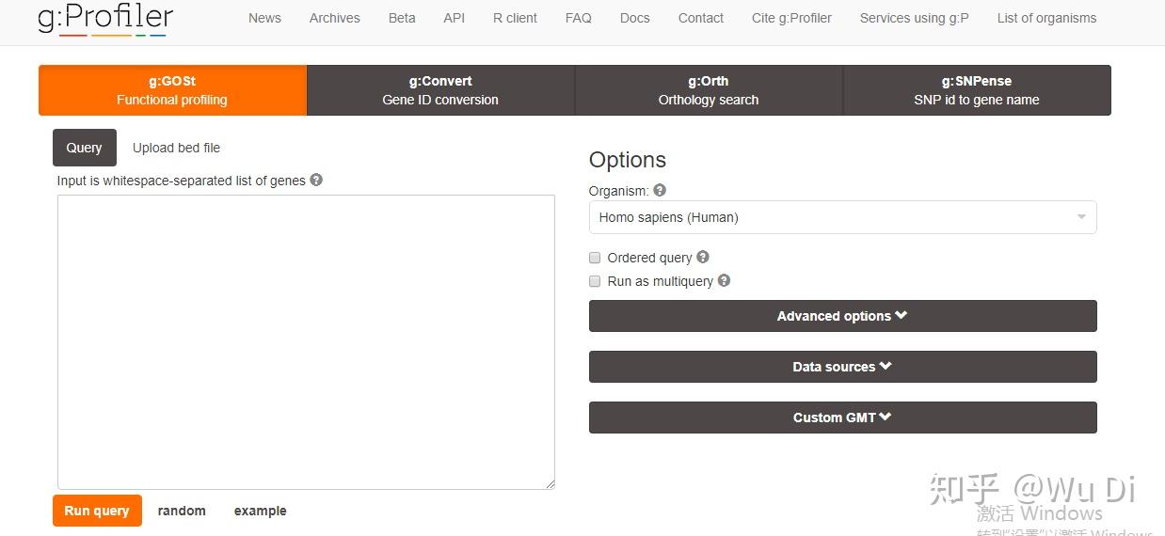This screenshot has width=1165, height=536.
Task: Open the Homo sapiens organism dropdown
Action: [842, 217]
